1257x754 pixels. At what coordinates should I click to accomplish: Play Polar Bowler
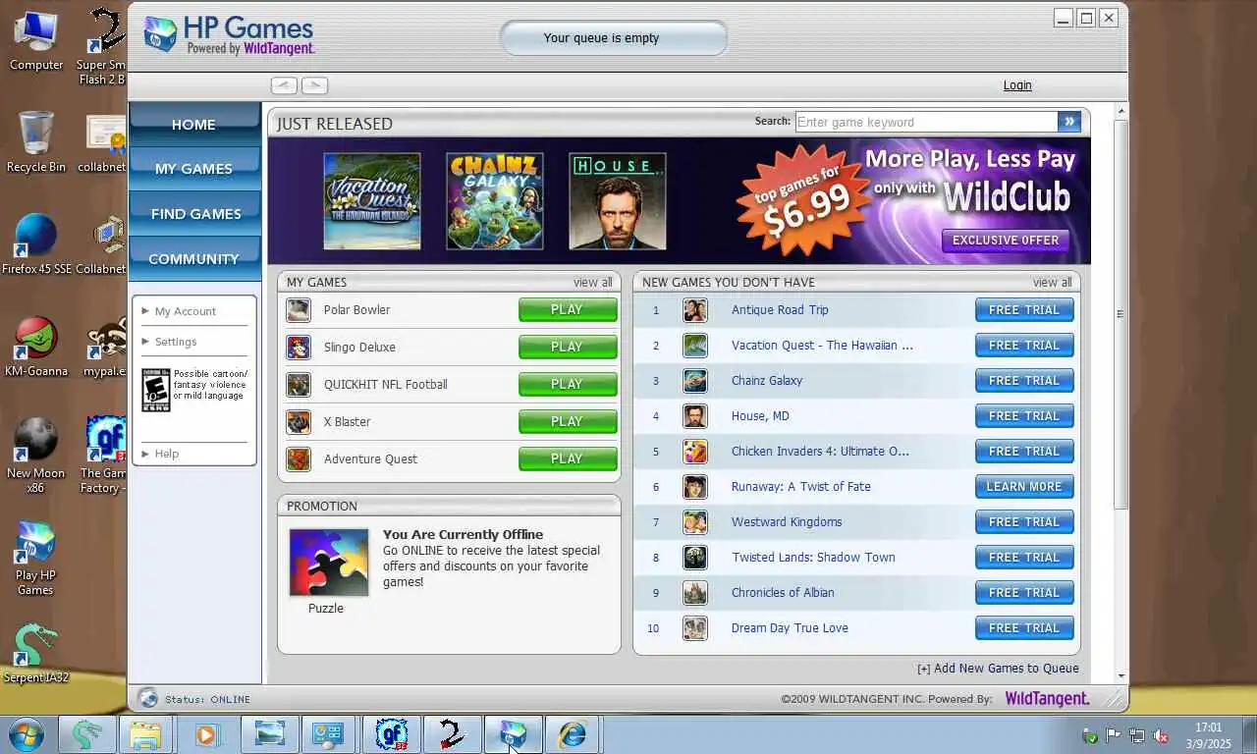568,310
